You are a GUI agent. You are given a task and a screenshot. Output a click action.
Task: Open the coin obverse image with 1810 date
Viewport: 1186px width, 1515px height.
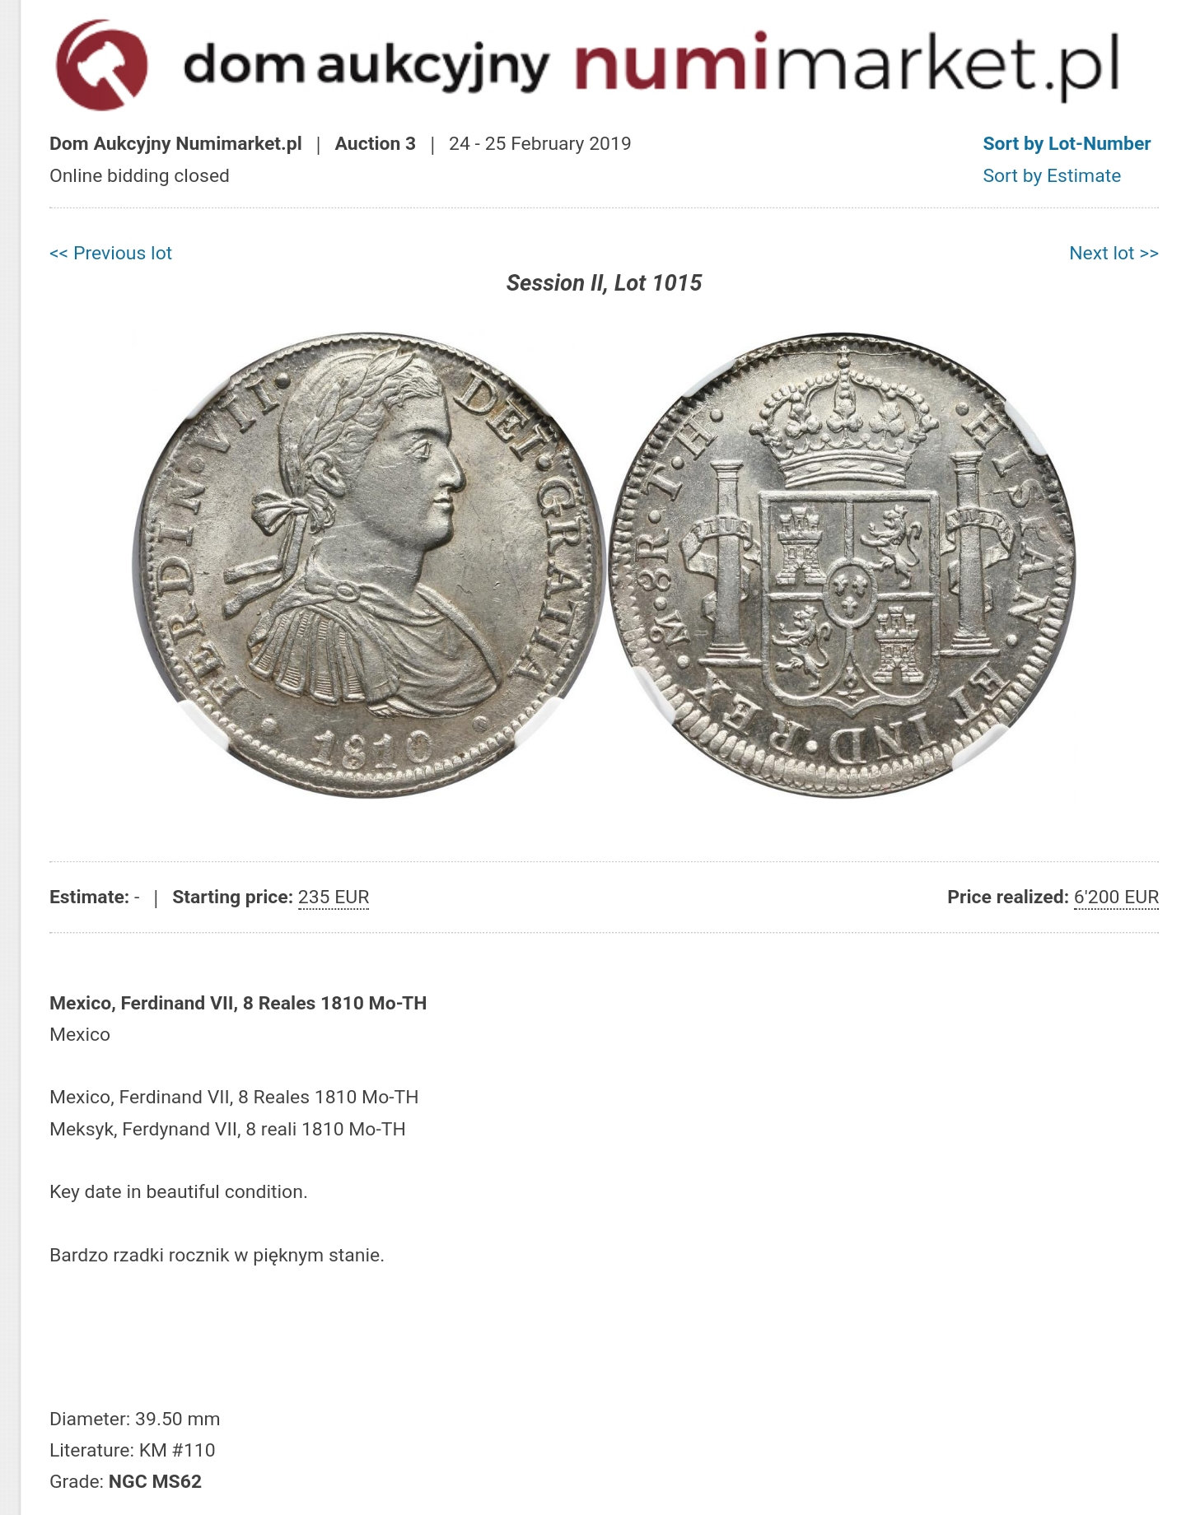point(368,565)
